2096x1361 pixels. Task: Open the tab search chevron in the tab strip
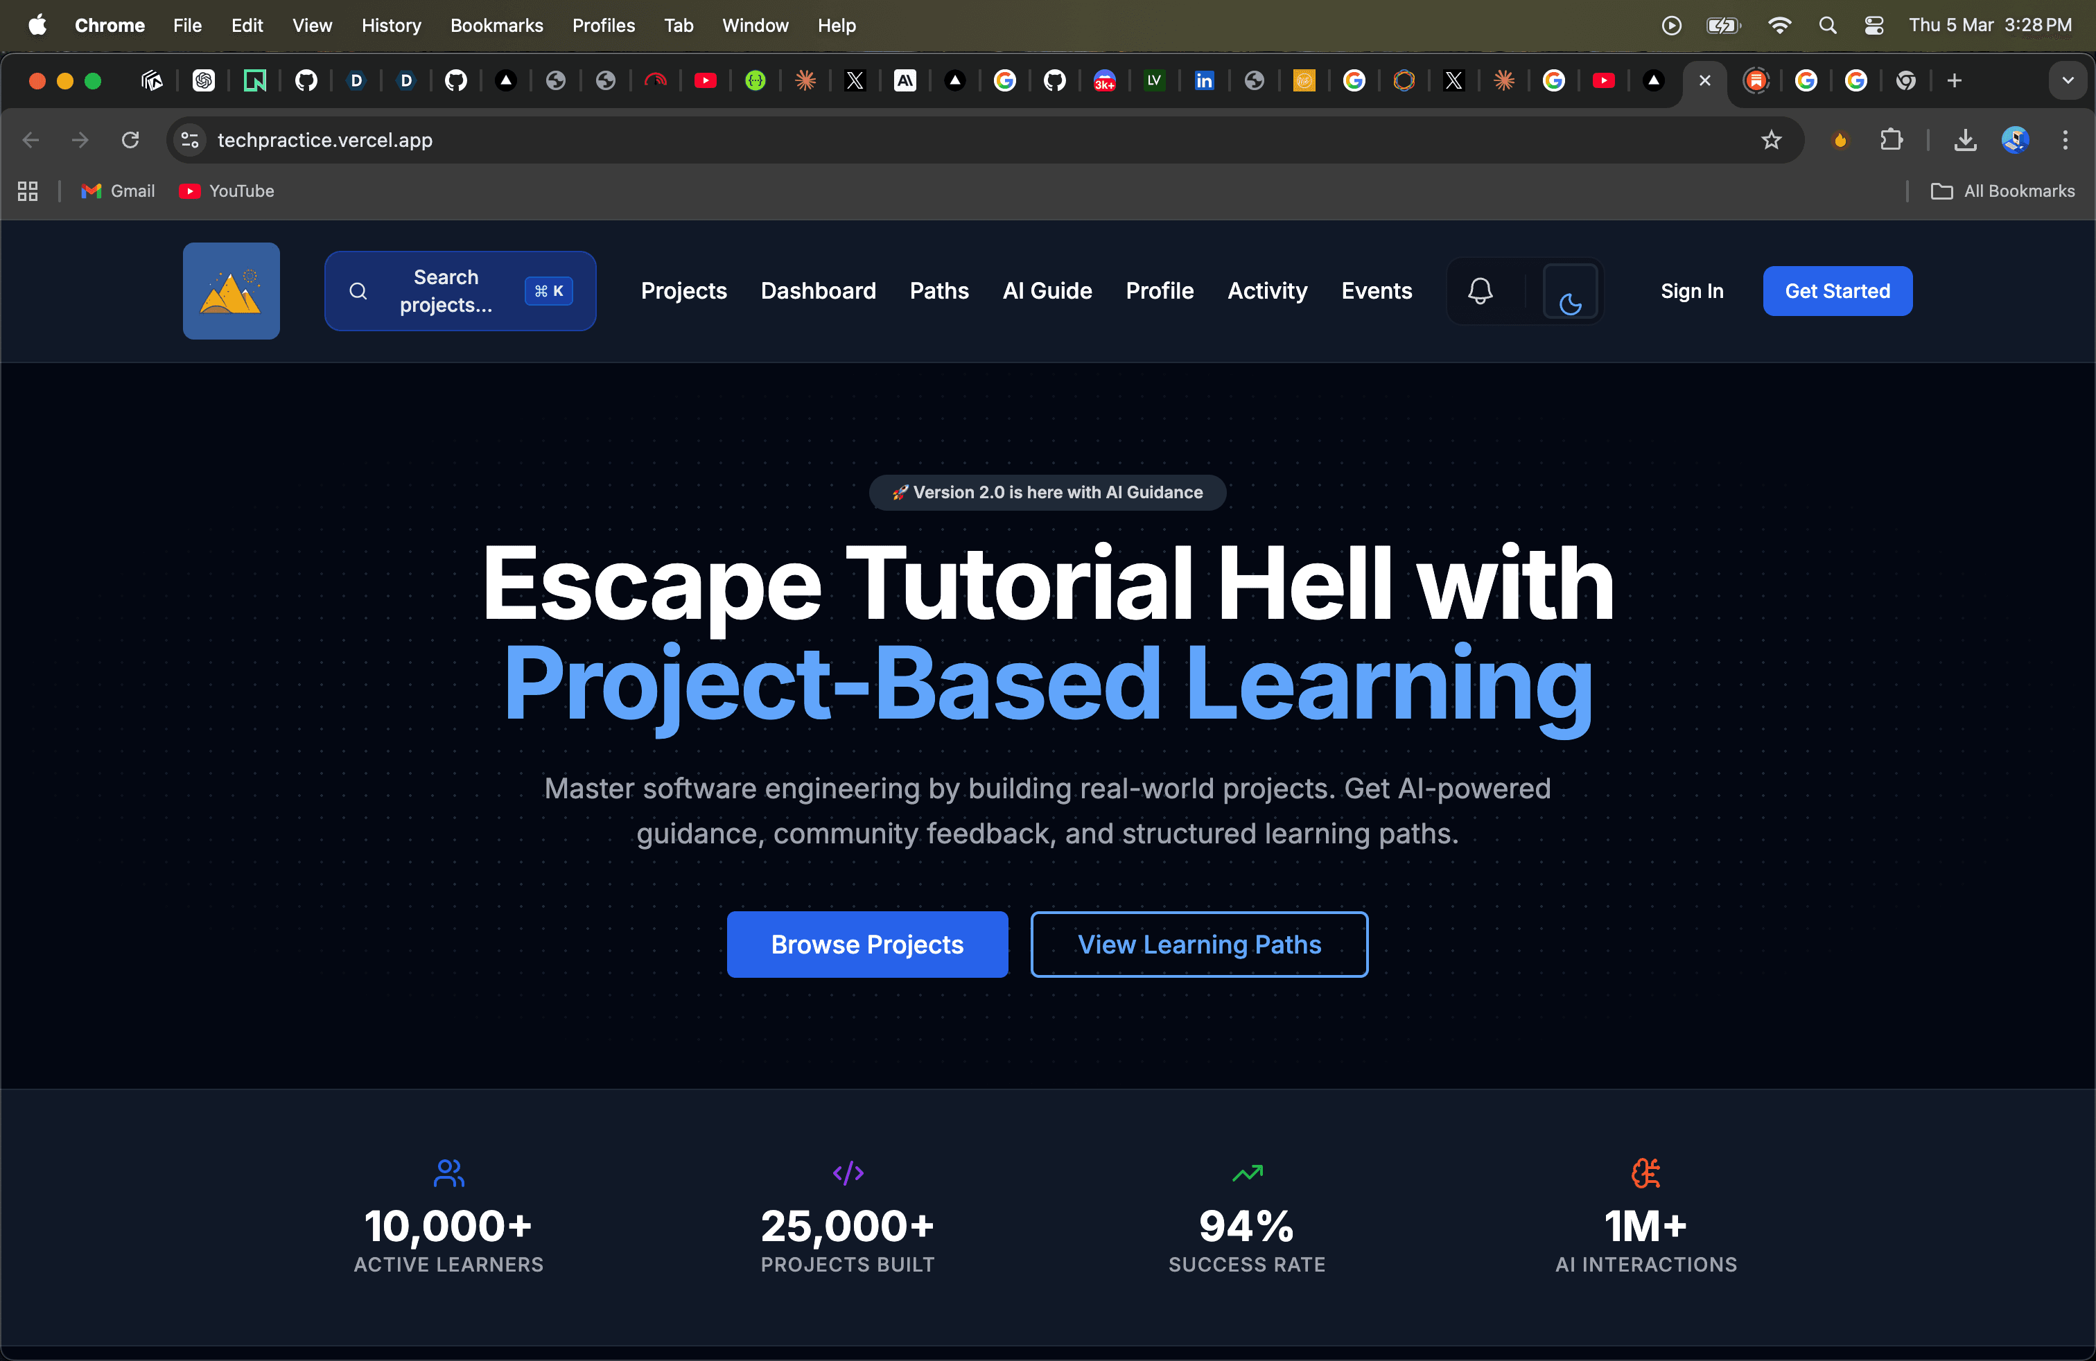tap(2069, 81)
